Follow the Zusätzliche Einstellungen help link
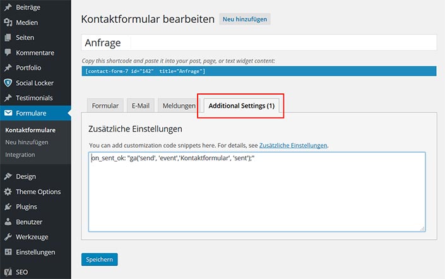Image resolution: width=445 pixels, height=279 pixels. (x=293, y=145)
